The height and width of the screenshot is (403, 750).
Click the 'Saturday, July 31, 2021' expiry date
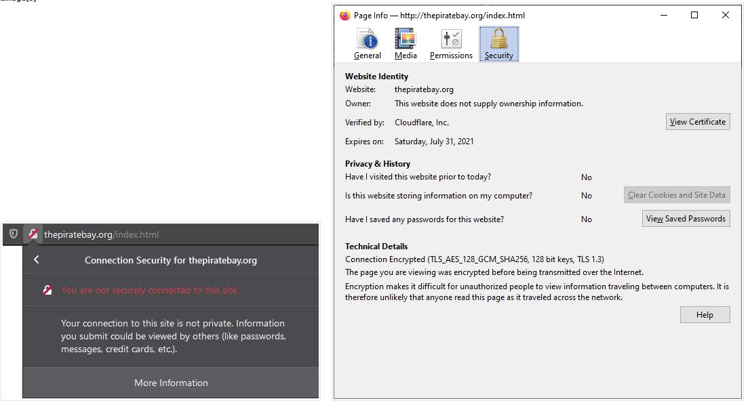[x=434, y=142]
